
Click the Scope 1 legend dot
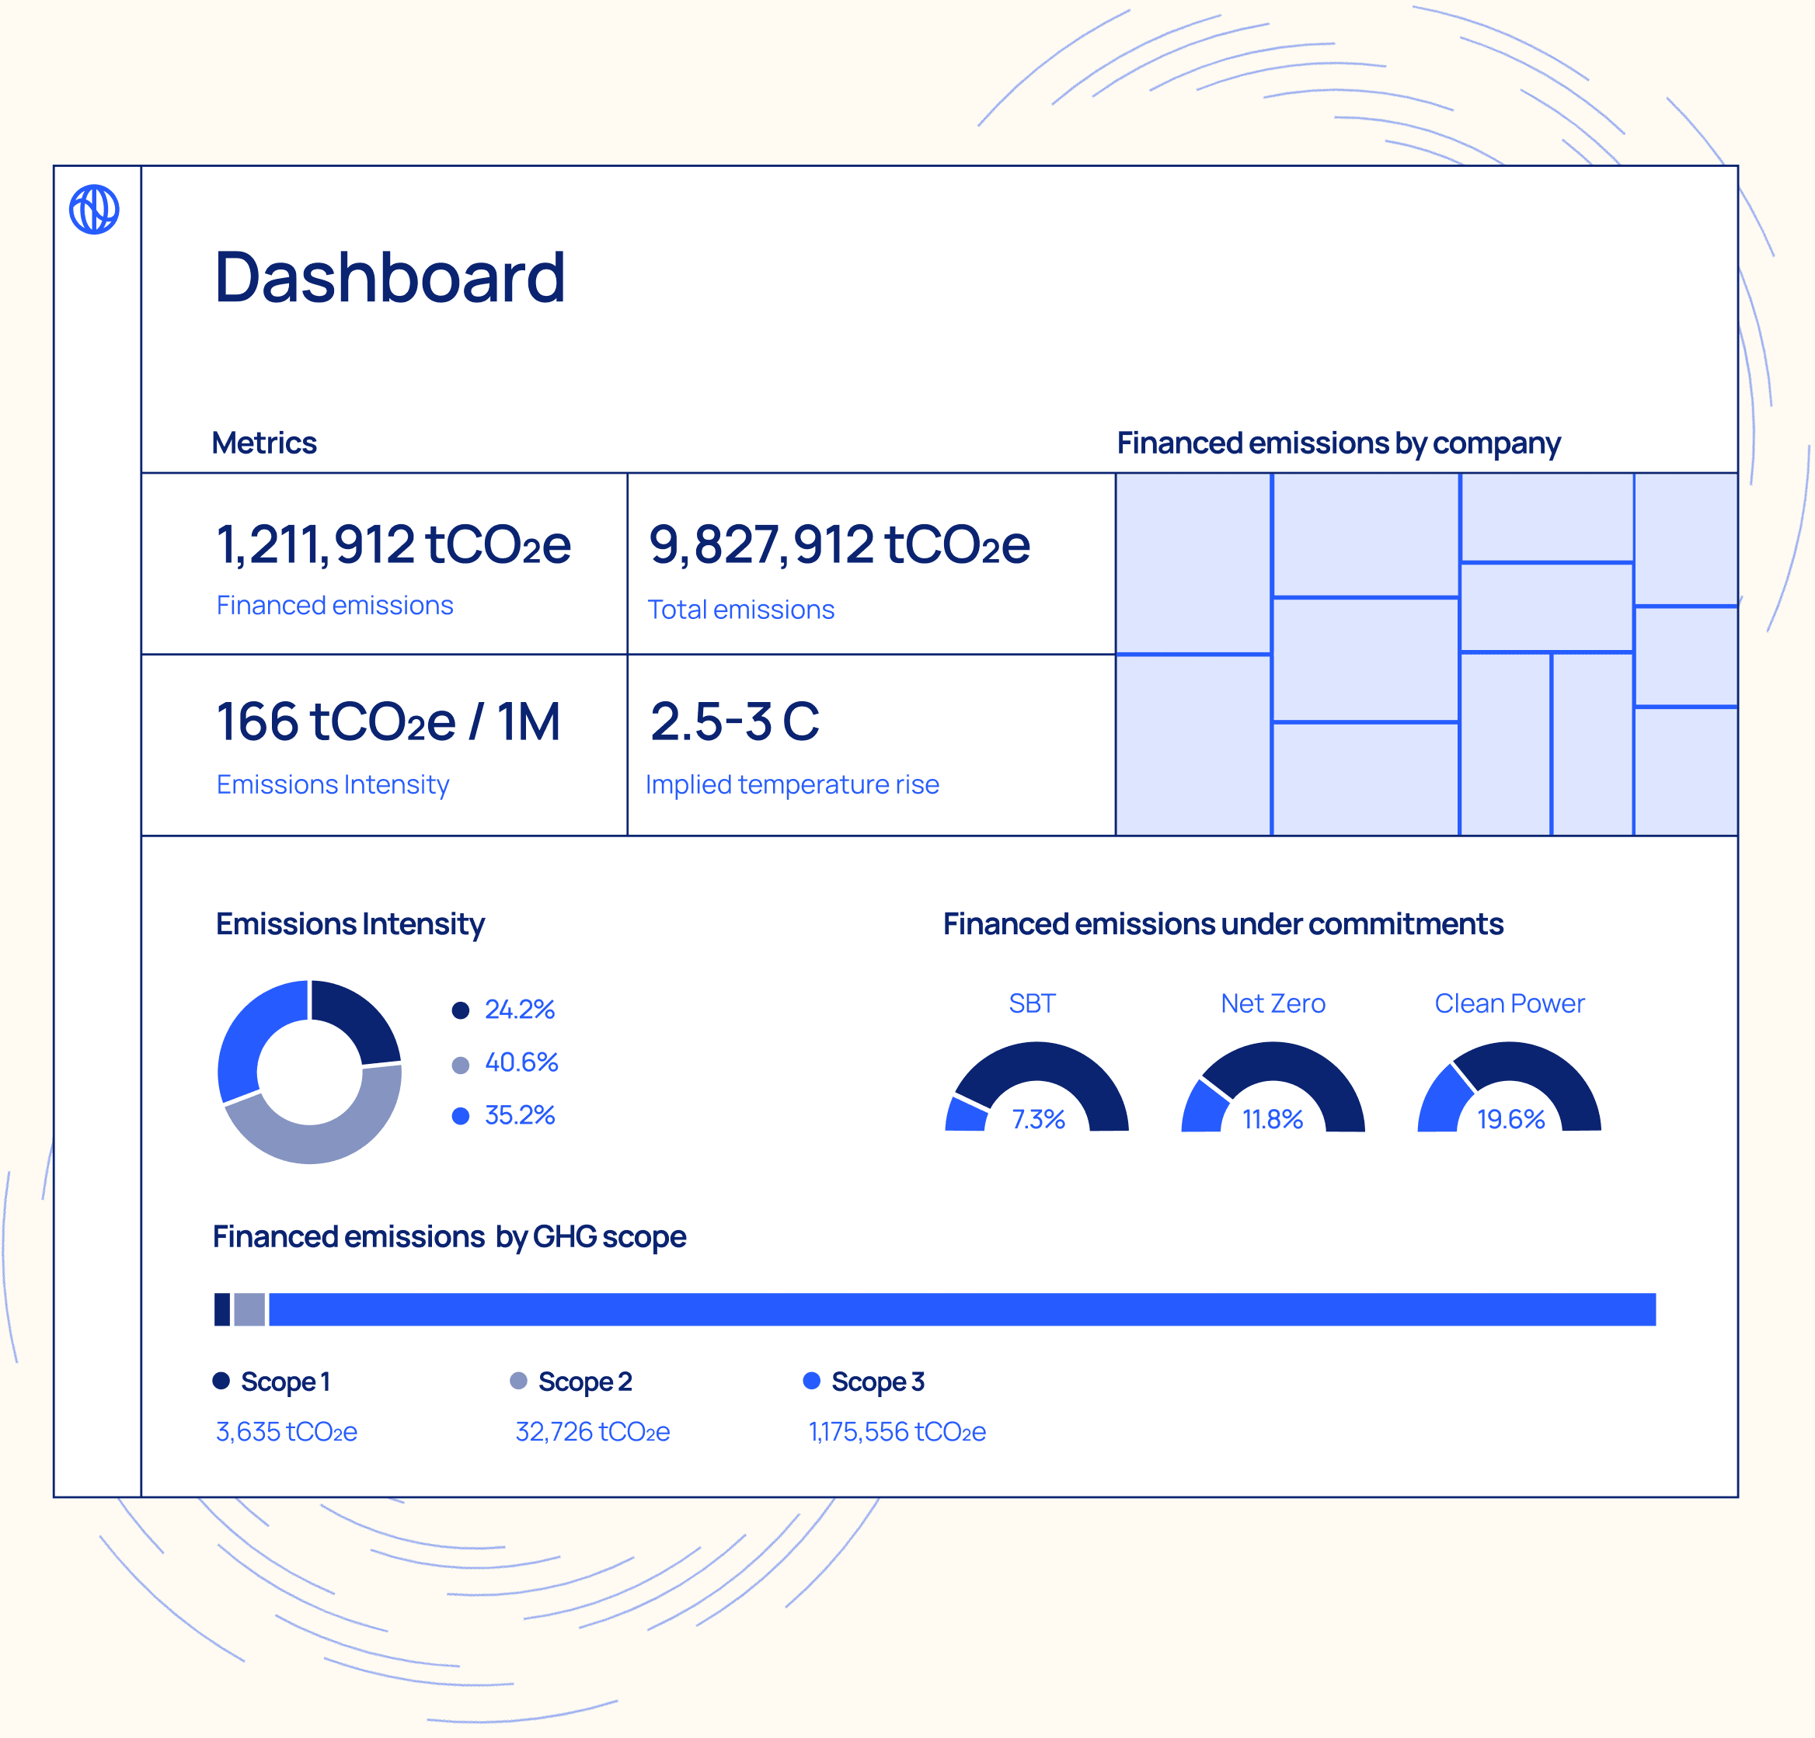click(x=221, y=1381)
